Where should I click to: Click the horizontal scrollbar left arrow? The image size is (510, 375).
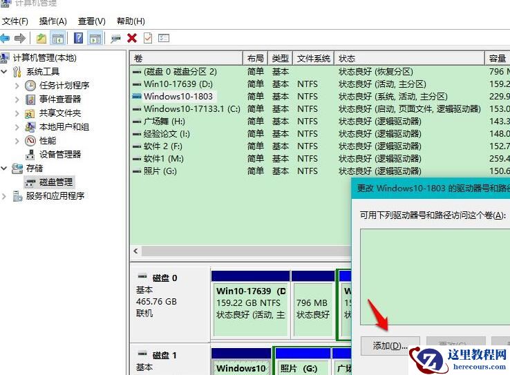coord(135,251)
